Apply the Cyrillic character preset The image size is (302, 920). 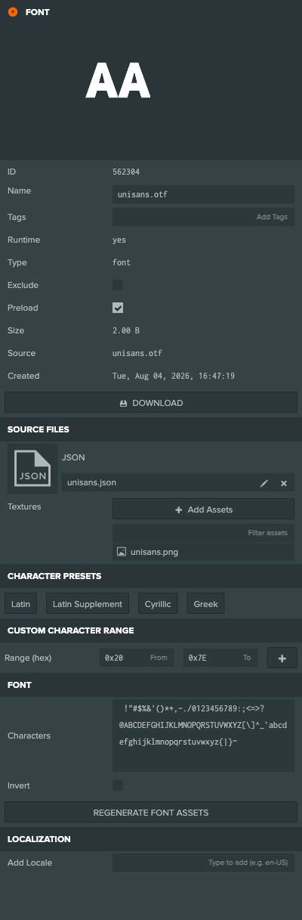tap(158, 603)
